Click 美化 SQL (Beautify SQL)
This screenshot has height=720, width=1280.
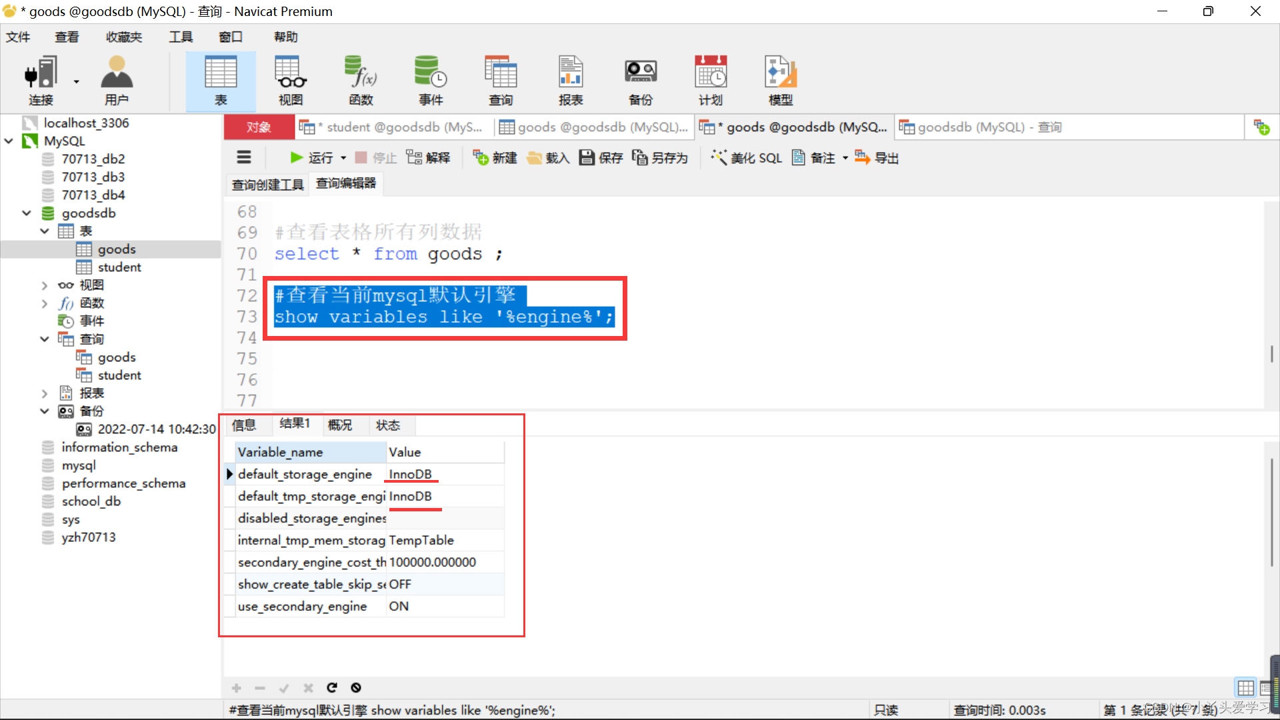click(x=746, y=157)
